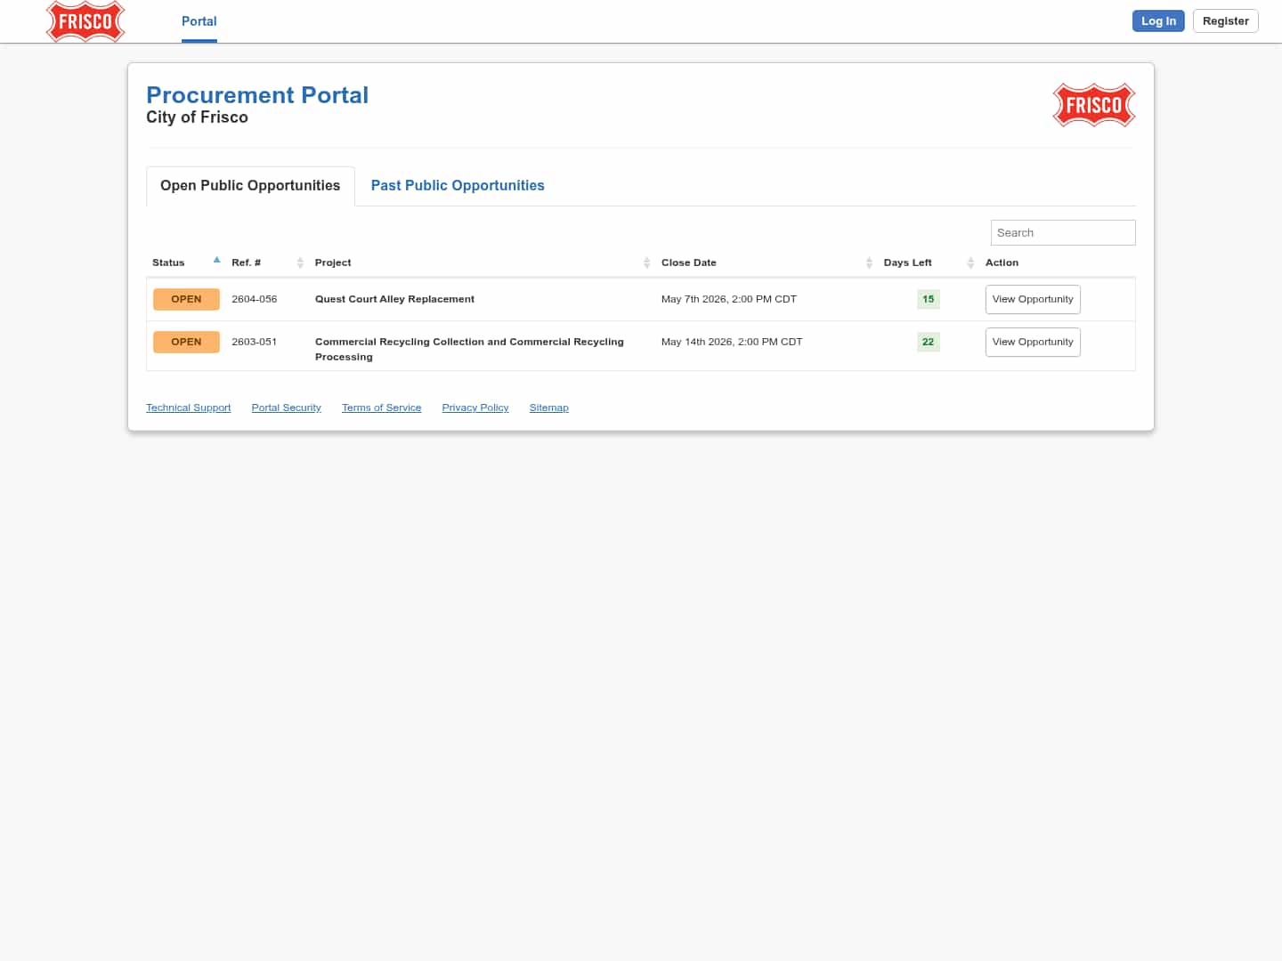Click the Frisco logo in top navigation
Screen dimensions: 1282x961
[85, 21]
